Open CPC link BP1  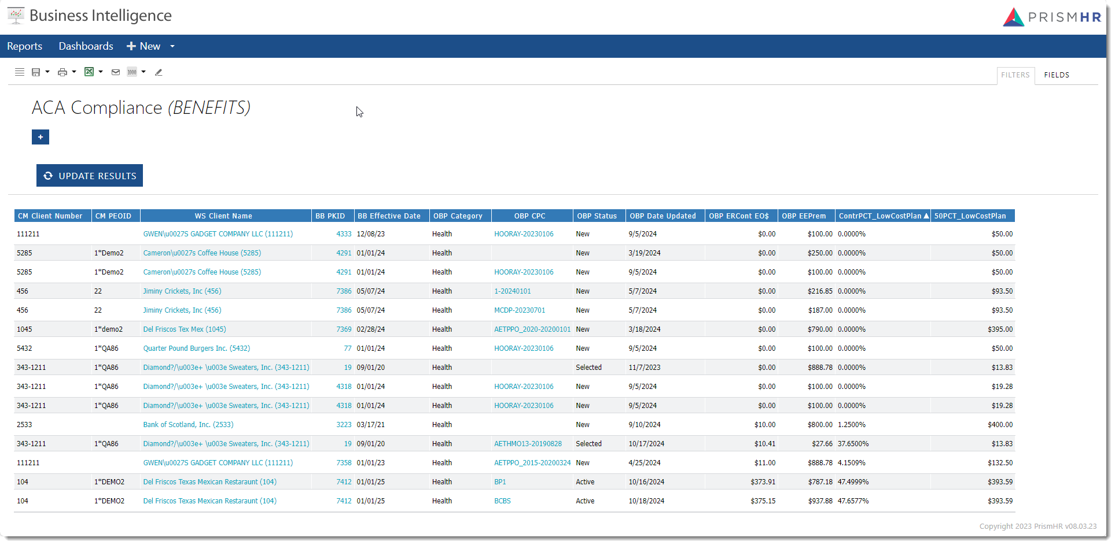point(500,482)
